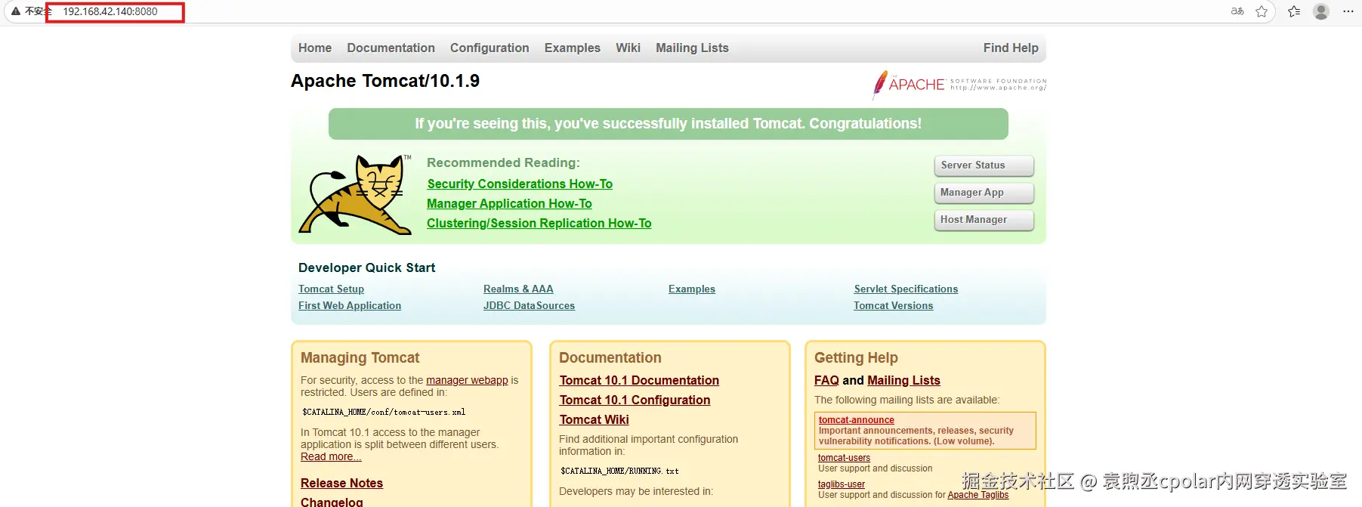Open the browser three-dot settings menu
1362x507 pixels.
(1348, 11)
